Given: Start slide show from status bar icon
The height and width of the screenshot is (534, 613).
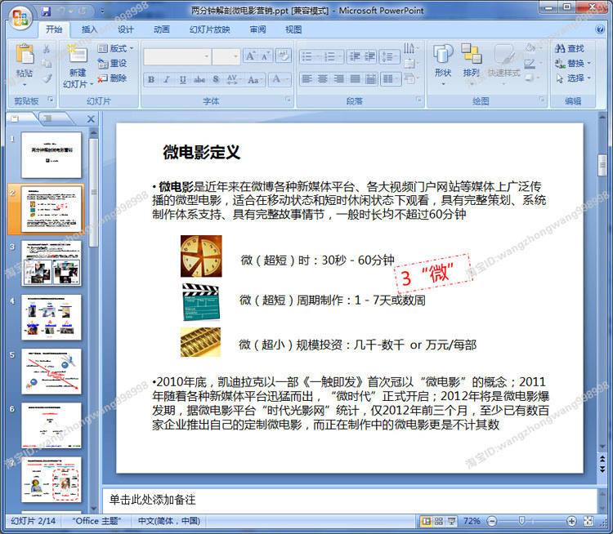Looking at the screenshot, I should click(x=451, y=521).
